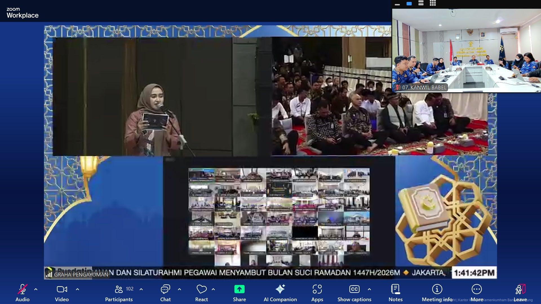Toggle camera using the Video button
Viewport: 541px width, 304px height.
[x=62, y=292]
